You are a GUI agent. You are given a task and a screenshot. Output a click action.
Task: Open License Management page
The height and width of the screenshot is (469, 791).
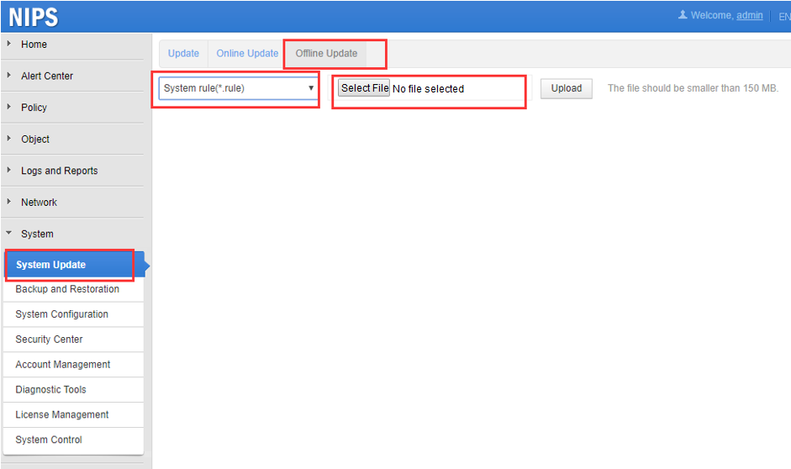(62, 414)
